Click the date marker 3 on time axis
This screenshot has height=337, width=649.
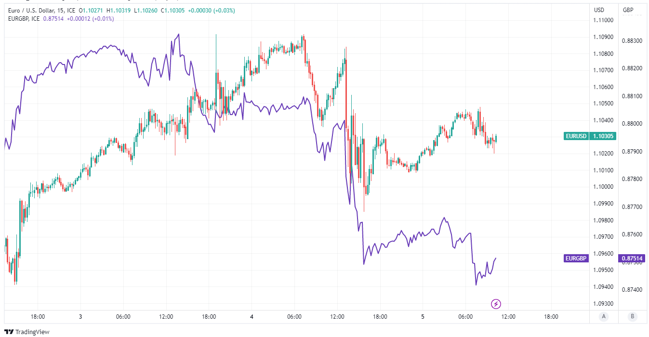coord(80,317)
